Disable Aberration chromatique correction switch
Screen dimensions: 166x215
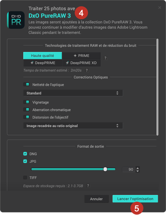[27, 109]
